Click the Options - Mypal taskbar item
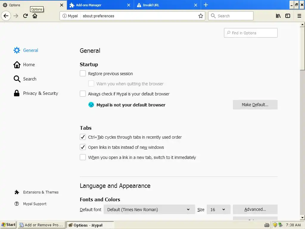 click(x=90, y=225)
